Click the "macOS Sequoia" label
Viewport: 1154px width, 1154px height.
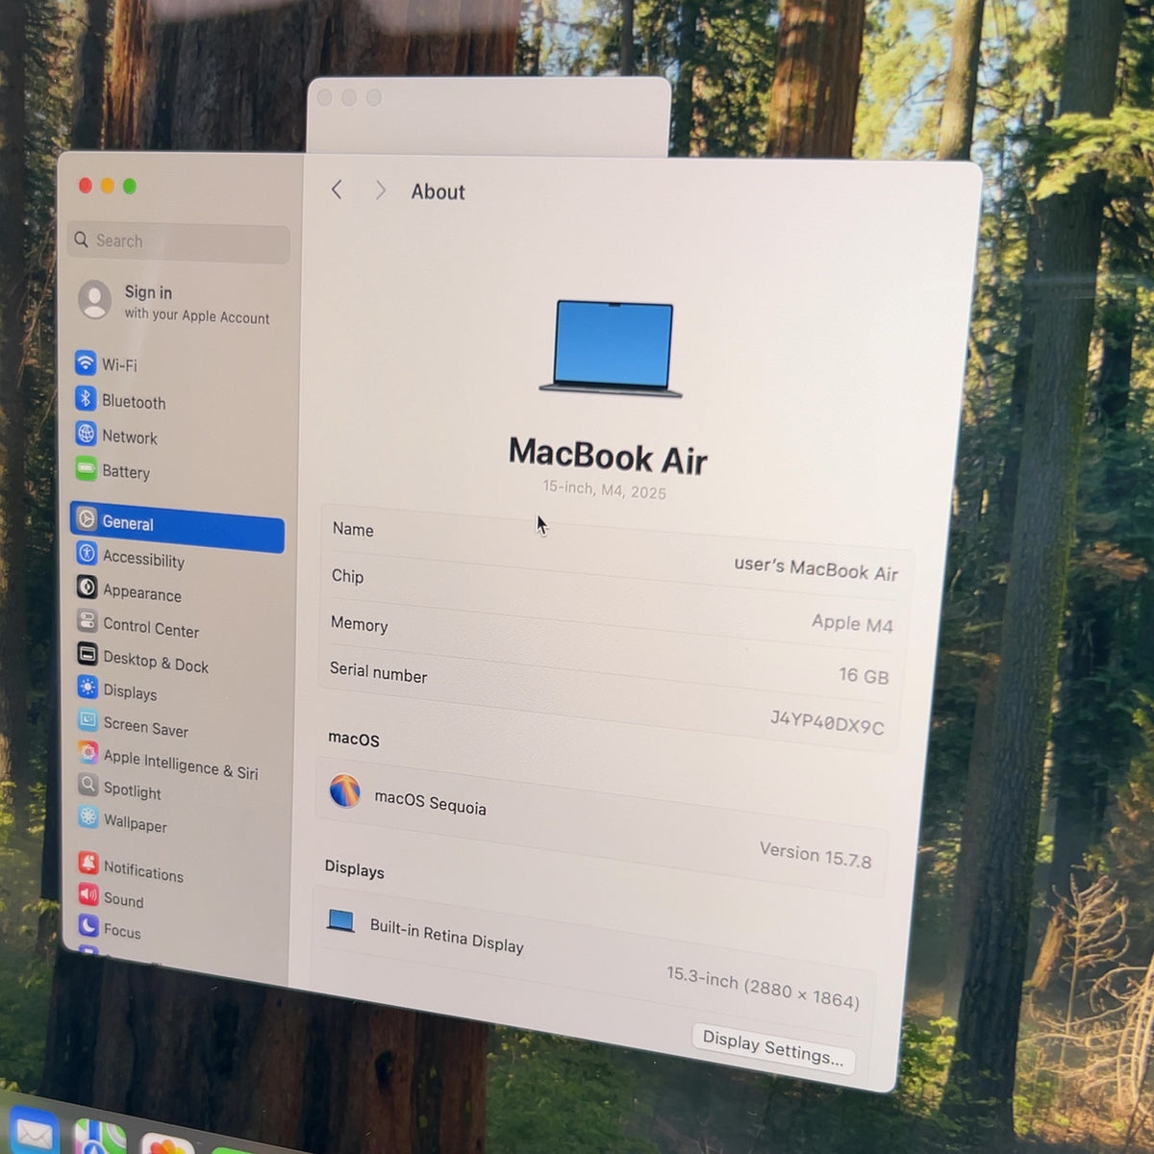point(430,802)
